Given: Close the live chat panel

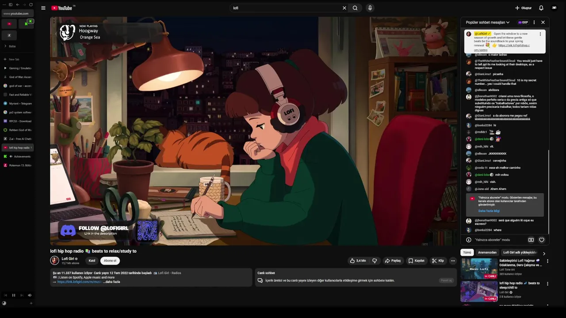Looking at the screenshot, I should 543,22.
